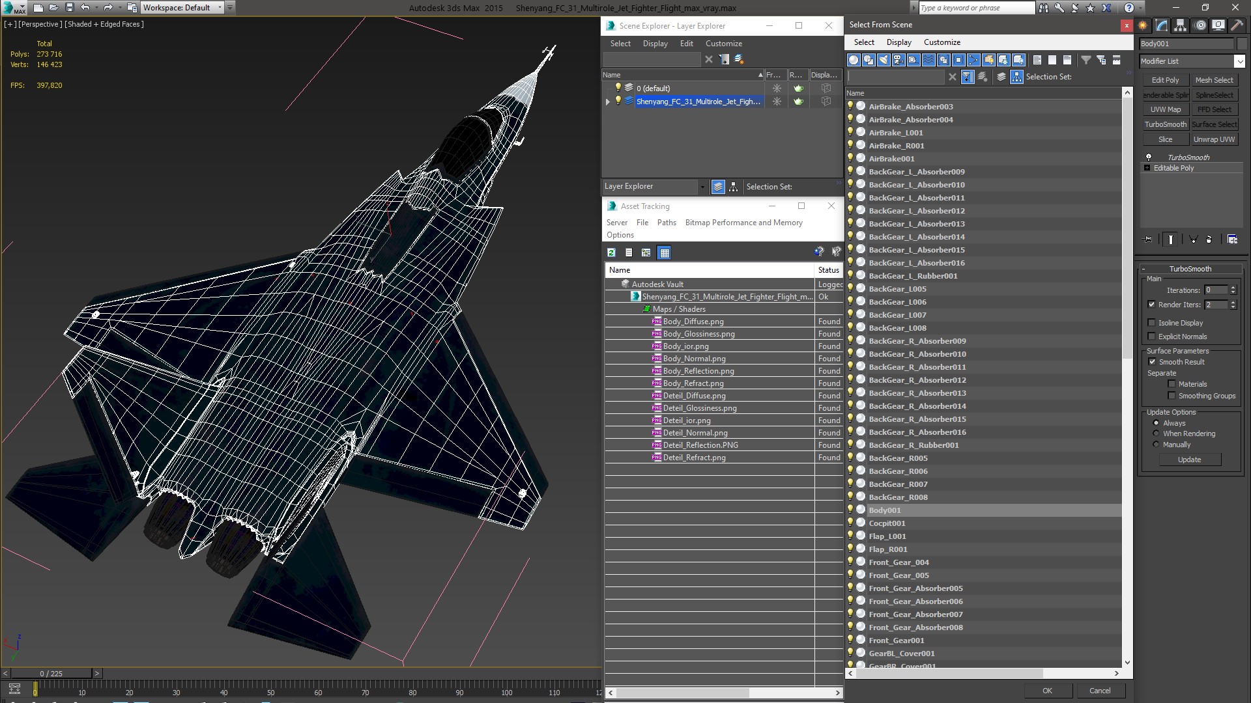The width and height of the screenshot is (1251, 703).
Task: Open the Workspace: Default dropdown
Action: 182,8
